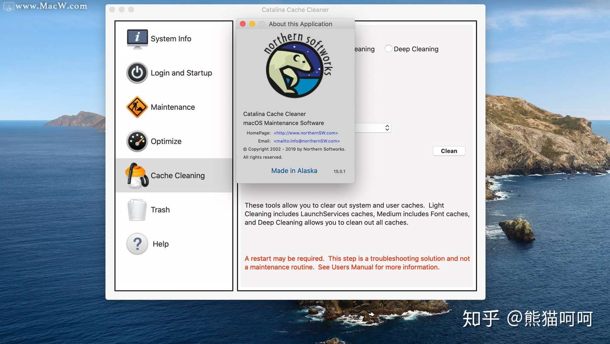The height and width of the screenshot is (344, 610).
Task: Open the Trash section label
Action: [160, 210]
